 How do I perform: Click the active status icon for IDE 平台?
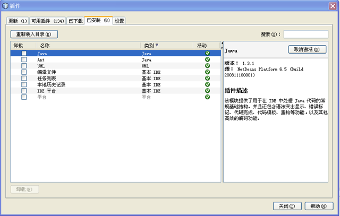point(208,91)
